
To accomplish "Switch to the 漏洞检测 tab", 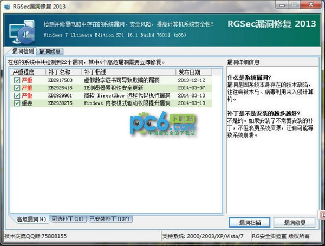I will pos(22,51).
